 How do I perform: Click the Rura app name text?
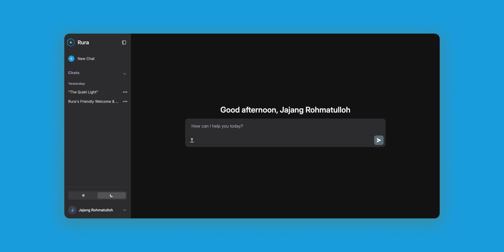pos(83,43)
